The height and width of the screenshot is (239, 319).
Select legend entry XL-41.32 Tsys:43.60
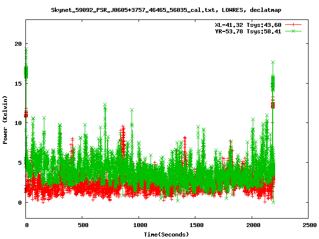coord(248,25)
